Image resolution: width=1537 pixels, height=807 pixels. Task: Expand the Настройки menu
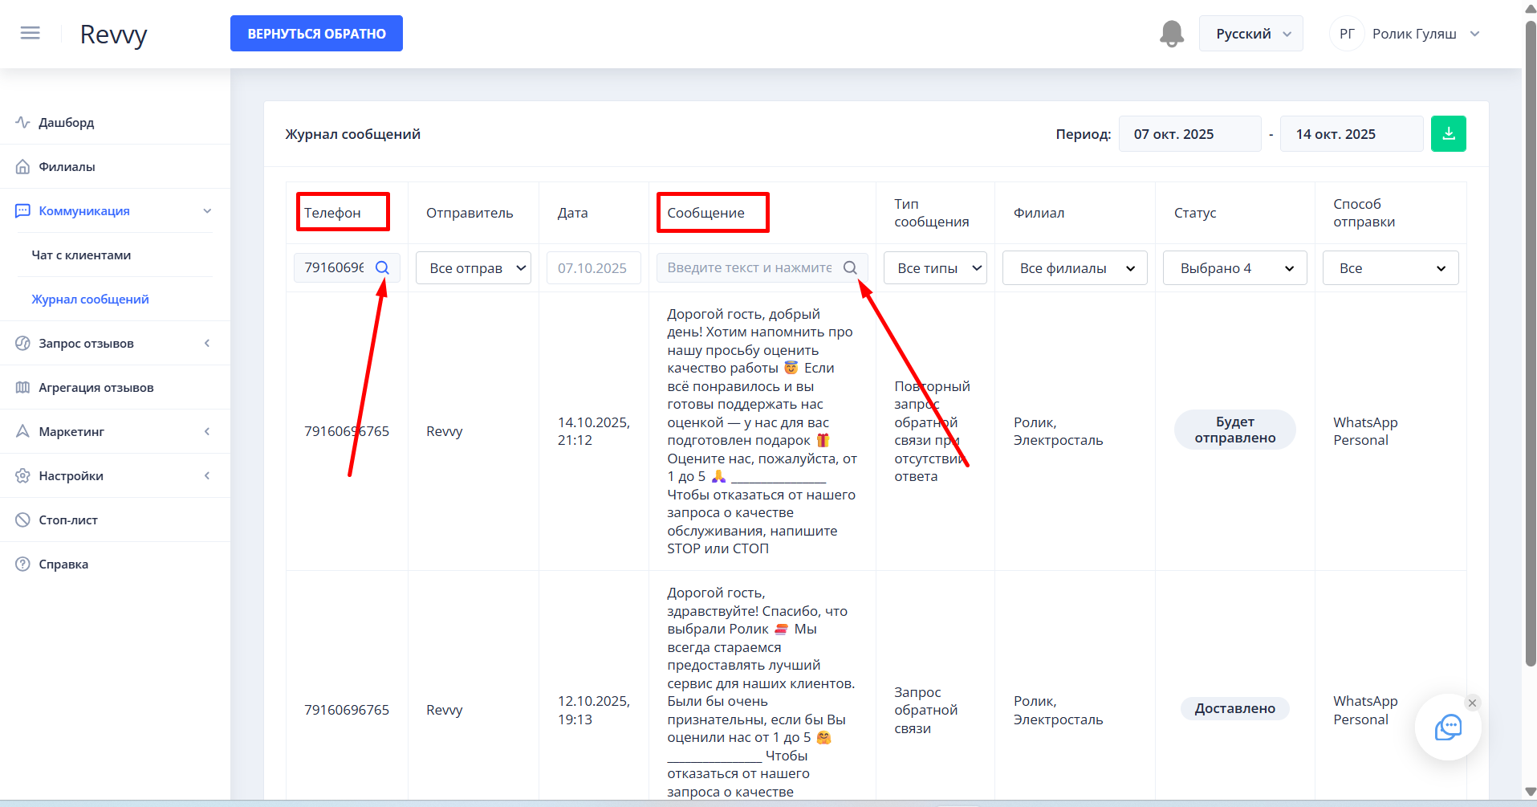point(207,475)
